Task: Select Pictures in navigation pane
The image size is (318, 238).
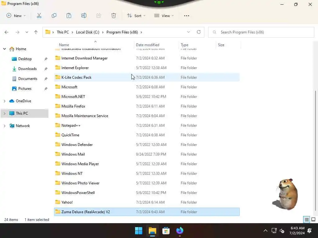Action: tap(25, 89)
